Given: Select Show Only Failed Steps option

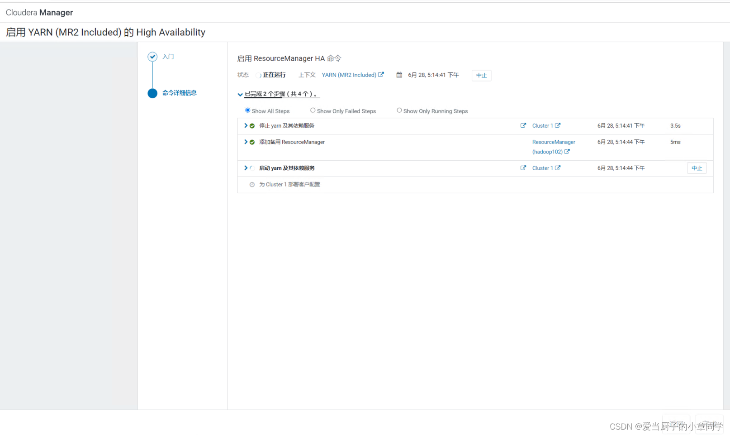Looking at the screenshot, I should point(313,110).
